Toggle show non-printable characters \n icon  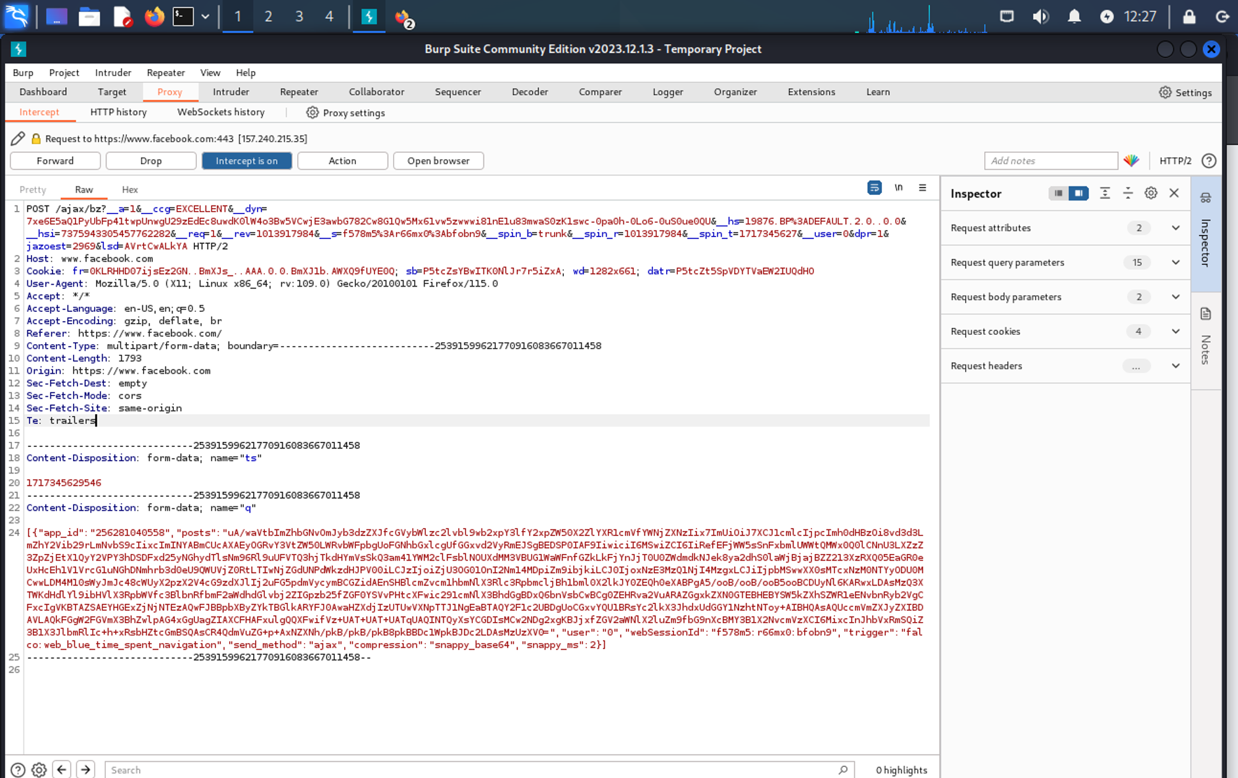coord(899,188)
